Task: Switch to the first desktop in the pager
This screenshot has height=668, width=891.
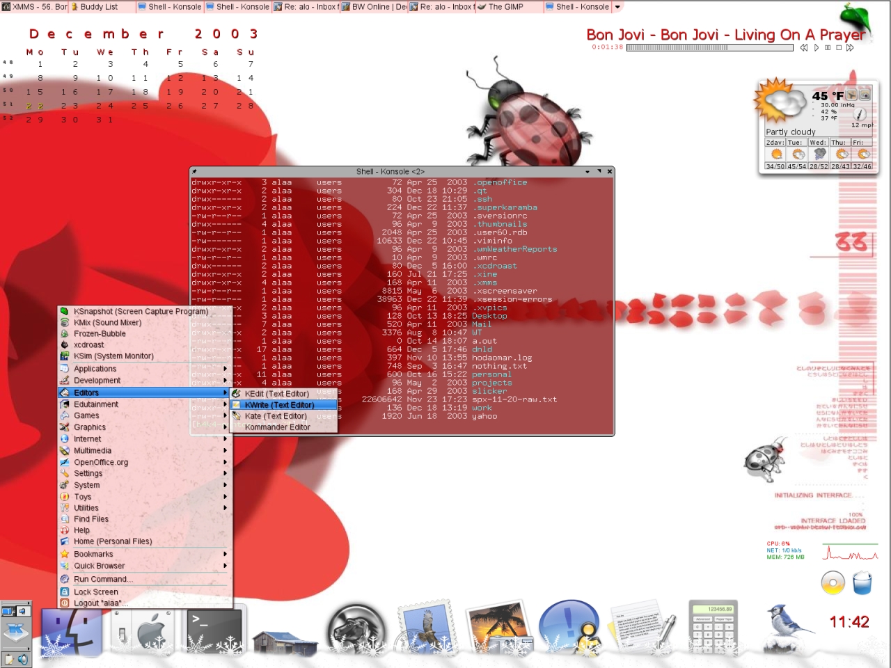Action: pos(8,611)
